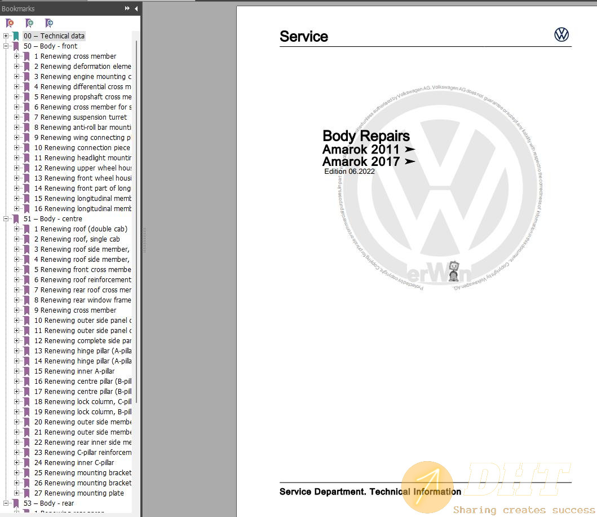Open 53 – Body - rear bookmark
The width and height of the screenshot is (597, 517).
click(x=48, y=503)
